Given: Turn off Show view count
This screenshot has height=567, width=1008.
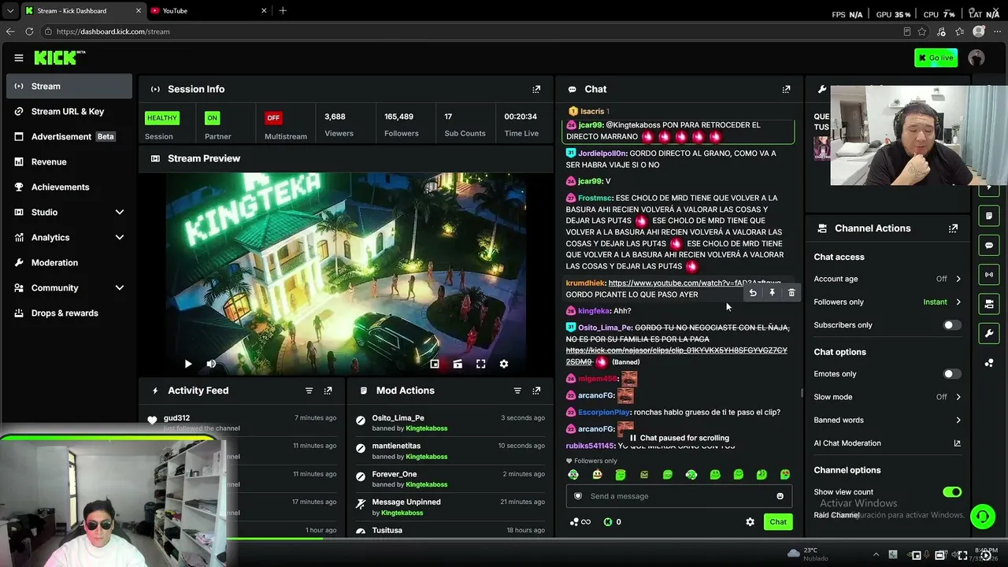Looking at the screenshot, I should point(952,492).
